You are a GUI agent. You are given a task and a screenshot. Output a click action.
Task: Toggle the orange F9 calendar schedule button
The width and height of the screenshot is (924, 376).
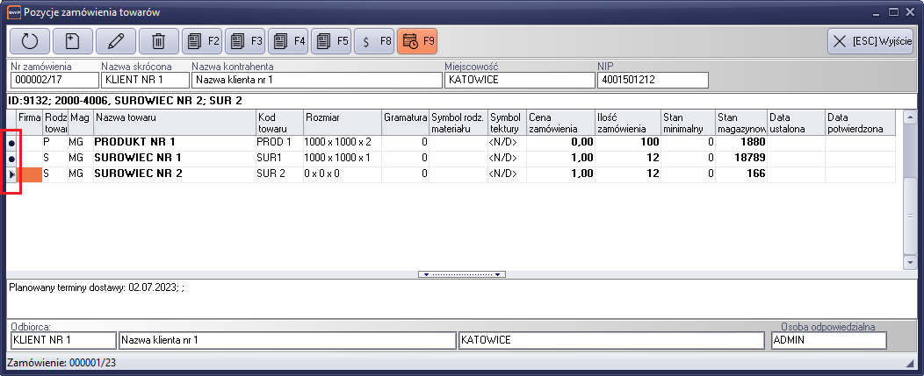coord(417,40)
